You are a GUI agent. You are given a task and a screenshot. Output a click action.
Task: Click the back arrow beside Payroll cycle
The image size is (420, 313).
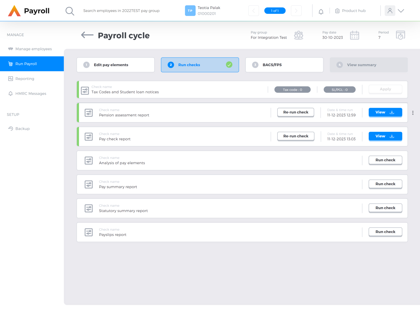click(x=87, y=35)
